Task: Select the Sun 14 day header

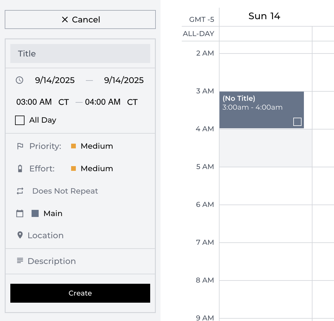Action: click(264, 16)
